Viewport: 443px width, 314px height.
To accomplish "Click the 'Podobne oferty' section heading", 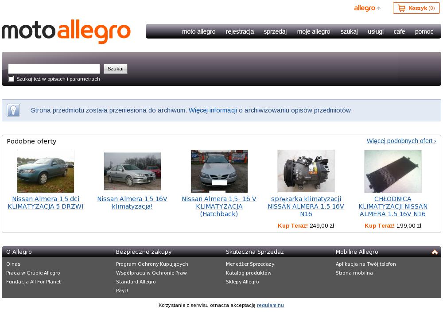I will [31, 141].
